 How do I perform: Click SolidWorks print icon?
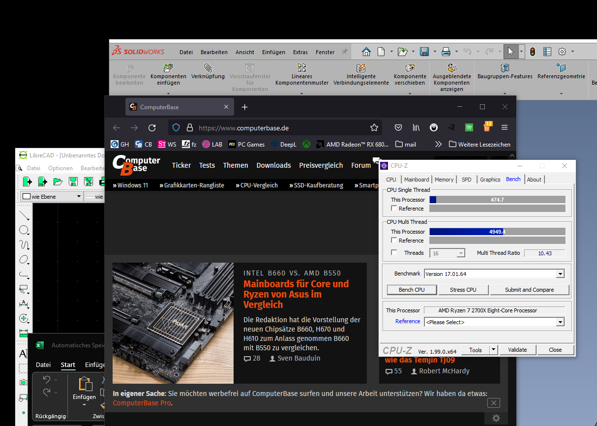[446, 52]
